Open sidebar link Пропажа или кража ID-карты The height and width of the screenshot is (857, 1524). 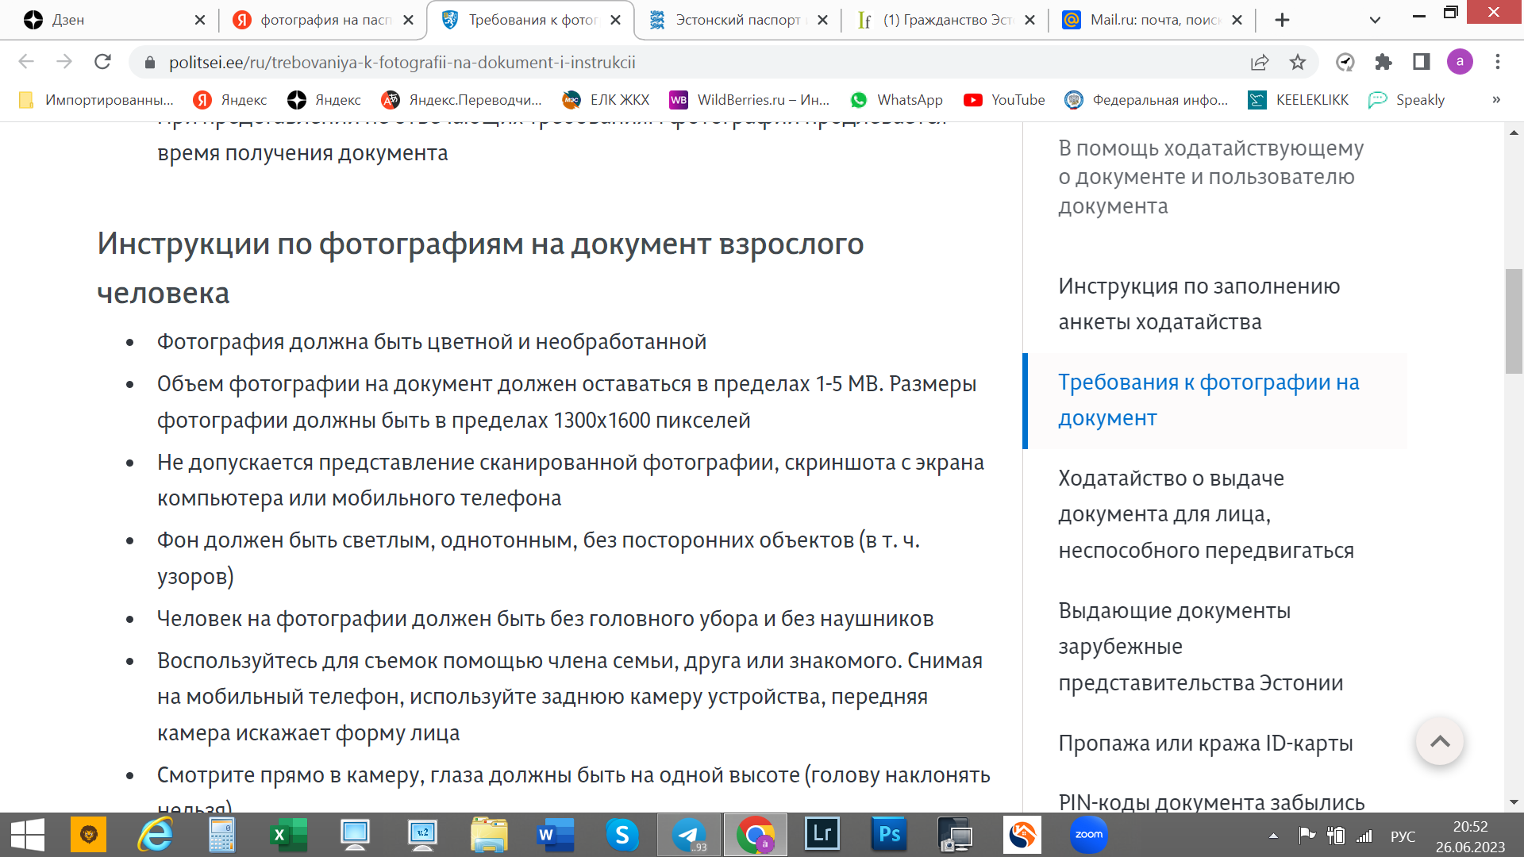click(1205, 744)
